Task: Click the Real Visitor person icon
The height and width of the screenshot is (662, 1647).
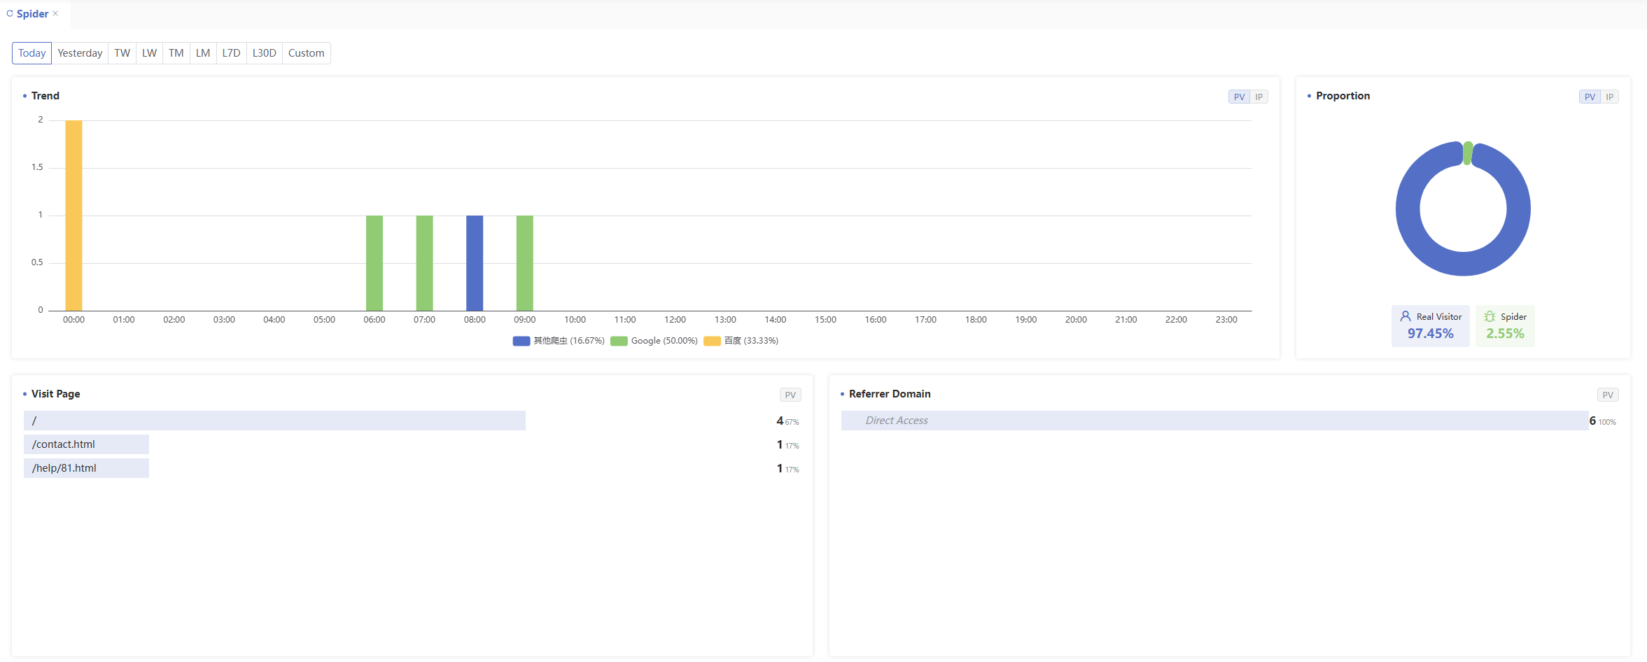Action: click(x=1405, y=316)
